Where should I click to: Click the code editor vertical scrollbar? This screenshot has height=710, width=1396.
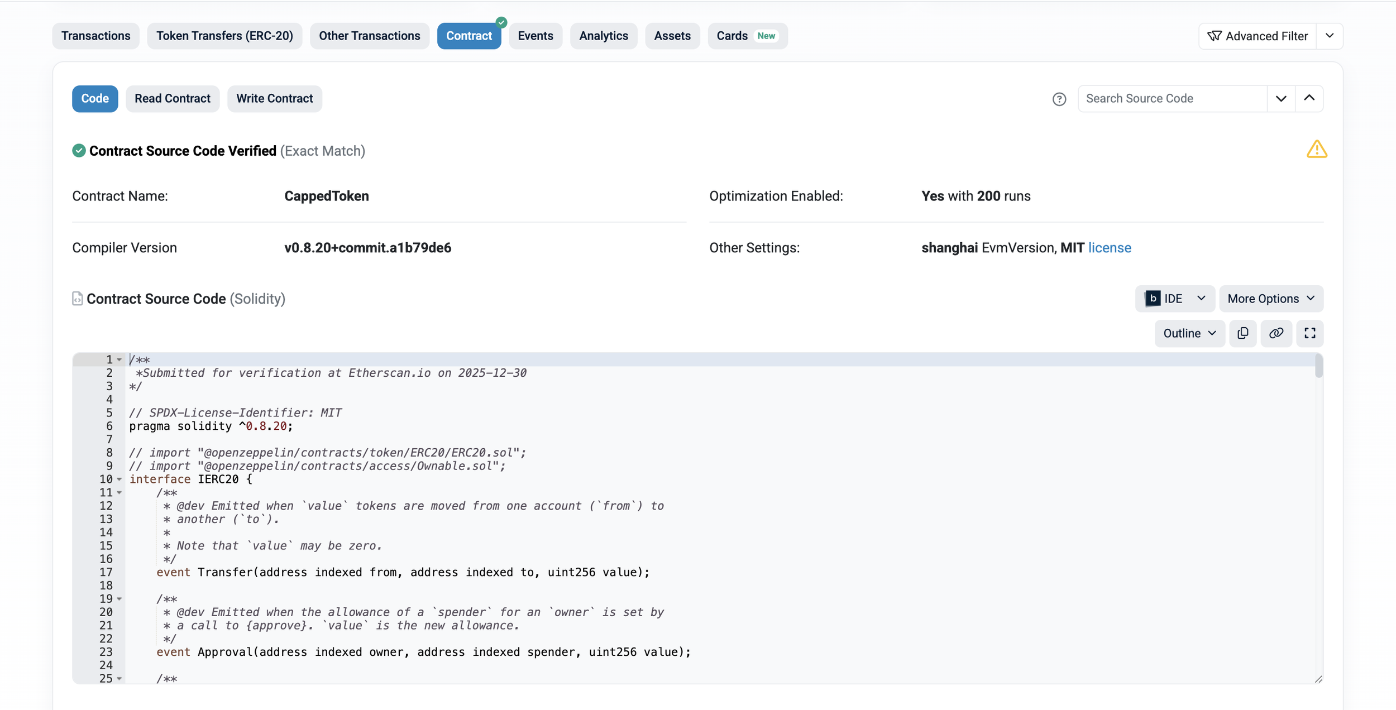pos(1318,367)
